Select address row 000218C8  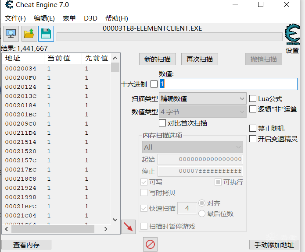click(x=57, y=179)
